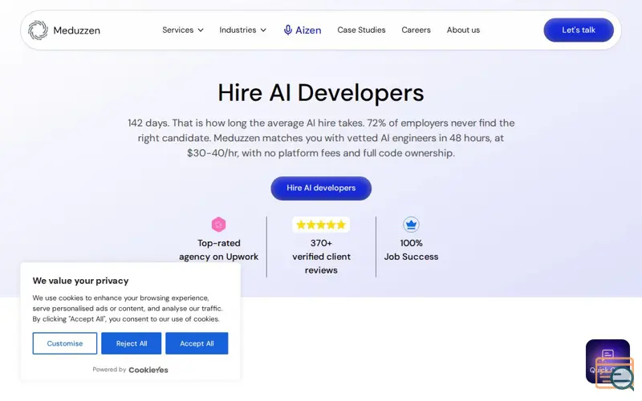Click the Meduzzen brand name text

76,30
